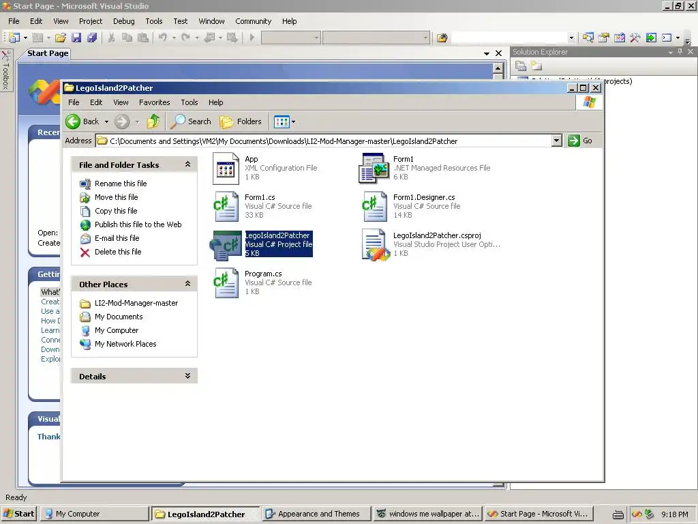Click the Find in Files icon in Visual Studio toolbar
698x524 pixels.
click(442, 38)
